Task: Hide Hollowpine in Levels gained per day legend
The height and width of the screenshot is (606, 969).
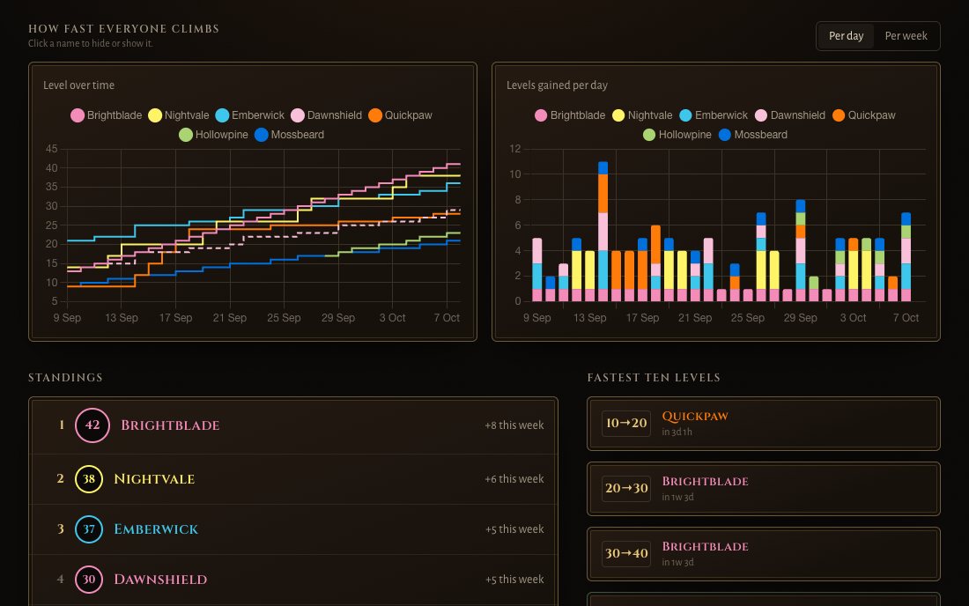Action: [x=677, y=135]
